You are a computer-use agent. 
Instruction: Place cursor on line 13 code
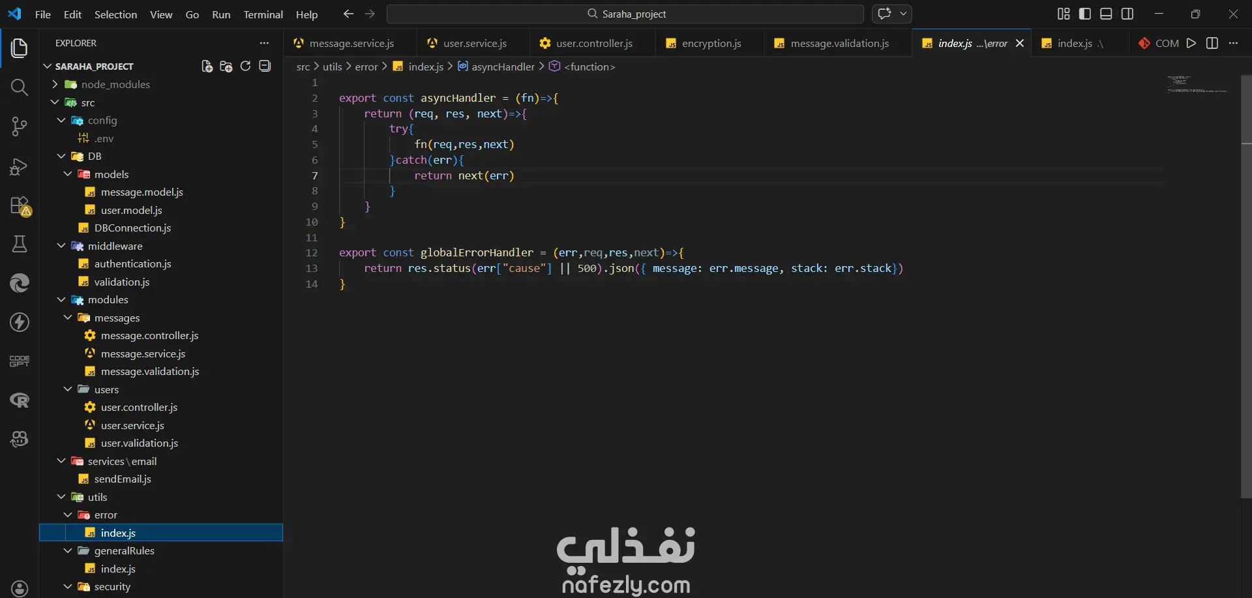coord(633,268)
